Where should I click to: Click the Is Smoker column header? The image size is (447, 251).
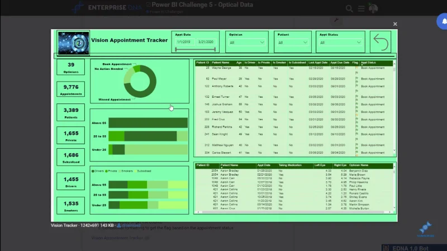(x=279, y=63)
